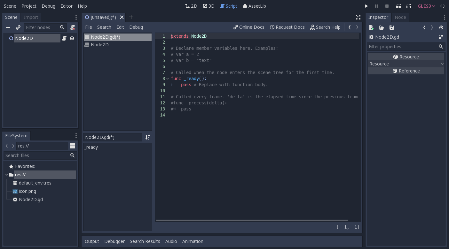The image size is (449, 249).
Task: Go to next object in Inspector history
Action: click(x=432, y=27)
